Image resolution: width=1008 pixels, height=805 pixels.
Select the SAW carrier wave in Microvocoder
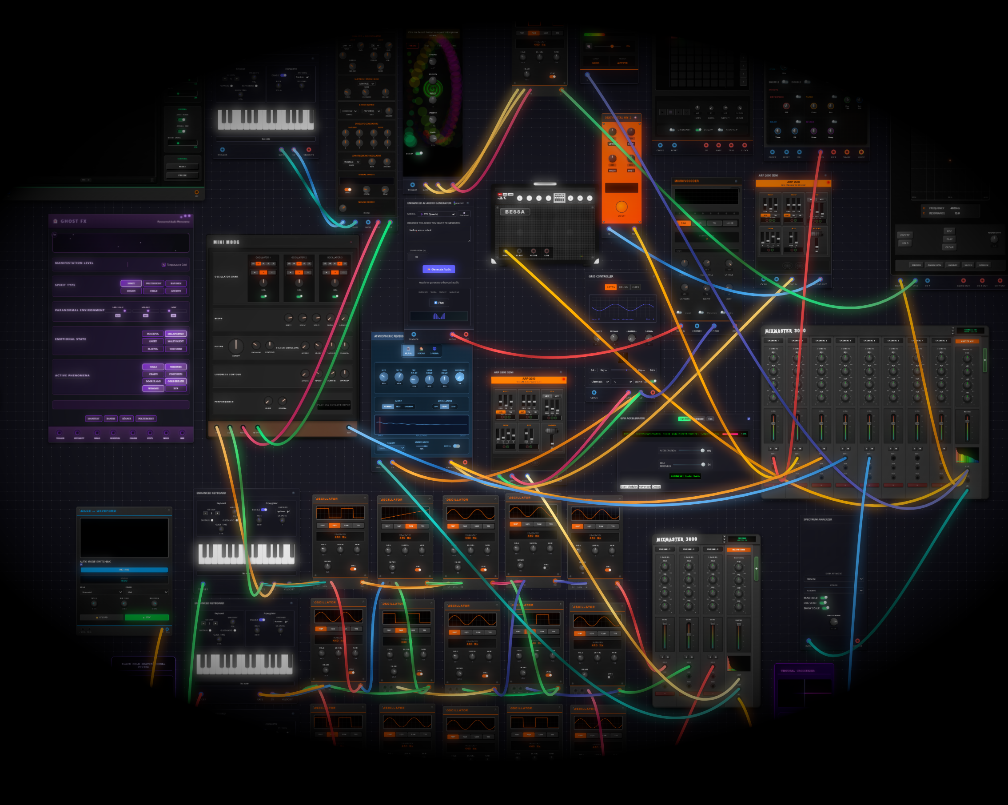click(x=684, y=223)
